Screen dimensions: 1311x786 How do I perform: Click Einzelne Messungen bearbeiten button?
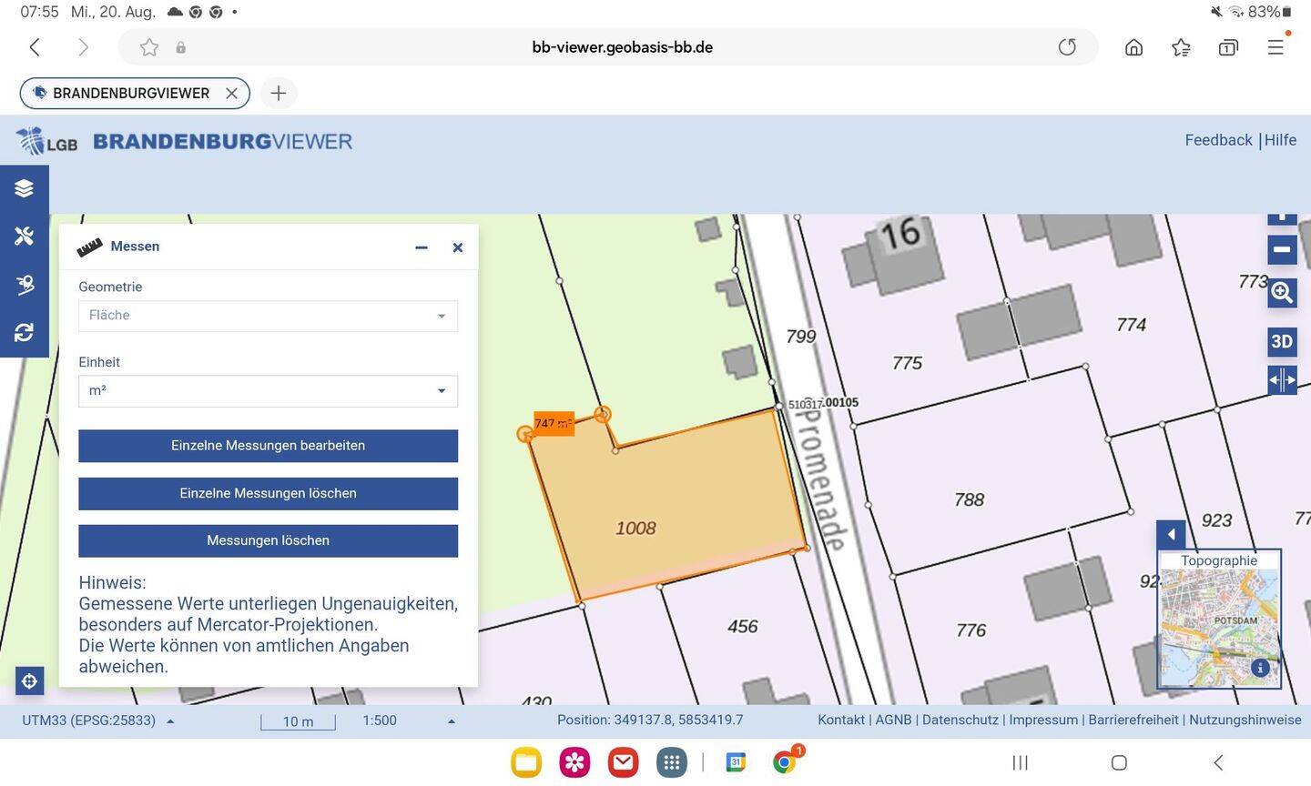click(268, 446)
